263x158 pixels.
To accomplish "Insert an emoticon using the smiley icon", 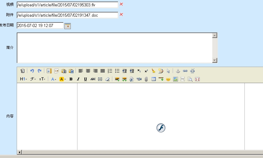I will (168, 79).
